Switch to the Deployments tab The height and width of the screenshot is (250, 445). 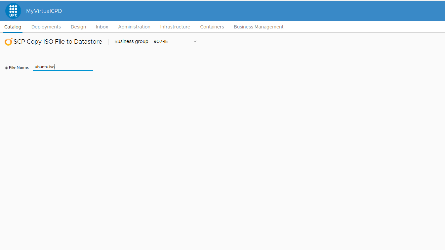(x=46, y=27)
